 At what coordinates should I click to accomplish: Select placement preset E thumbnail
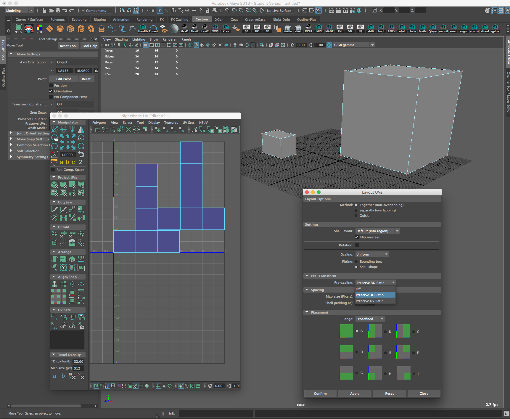pyautogui.click(x=375, y=352)
